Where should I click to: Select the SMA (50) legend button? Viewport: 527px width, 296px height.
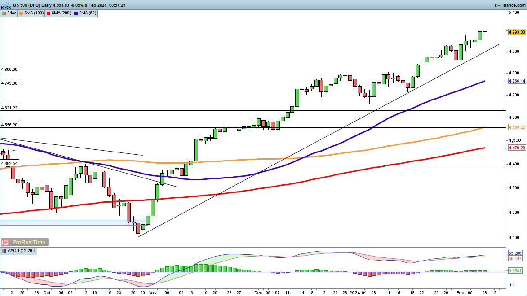[x=85, y=13]
